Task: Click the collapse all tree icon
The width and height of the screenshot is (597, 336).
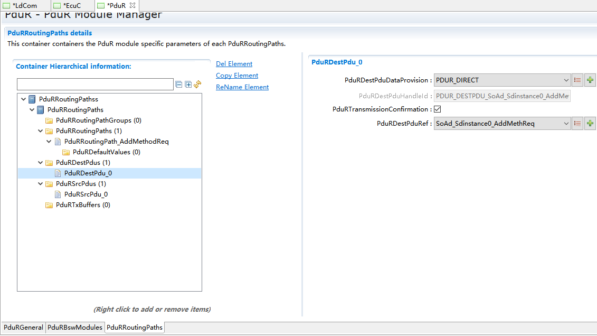Action: 179,85
